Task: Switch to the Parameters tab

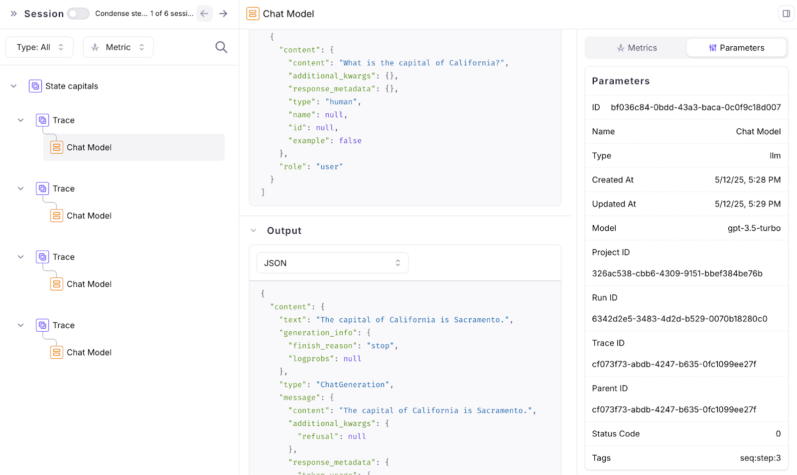Action: pos(736,48)
